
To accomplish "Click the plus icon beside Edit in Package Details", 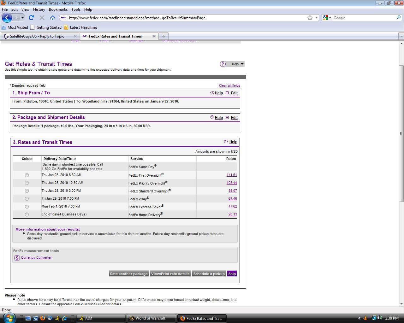I will coord(227,118).
